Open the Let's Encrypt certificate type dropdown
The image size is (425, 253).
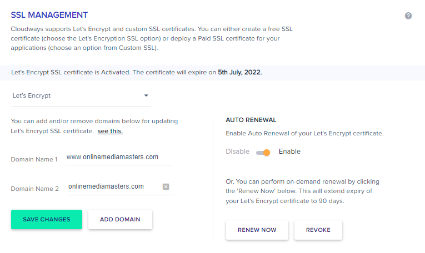pos(81,95)
